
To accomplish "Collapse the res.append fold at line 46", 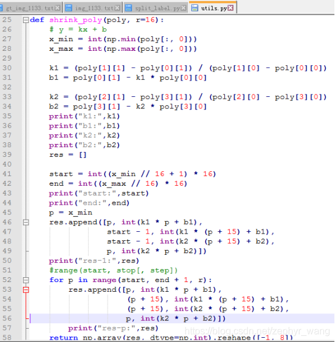I will pyautogui.click(x=26, y=222).
